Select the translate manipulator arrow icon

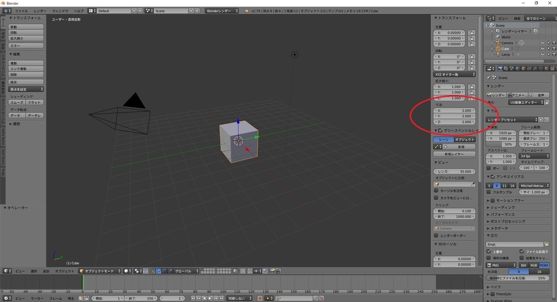click(158, 271)
